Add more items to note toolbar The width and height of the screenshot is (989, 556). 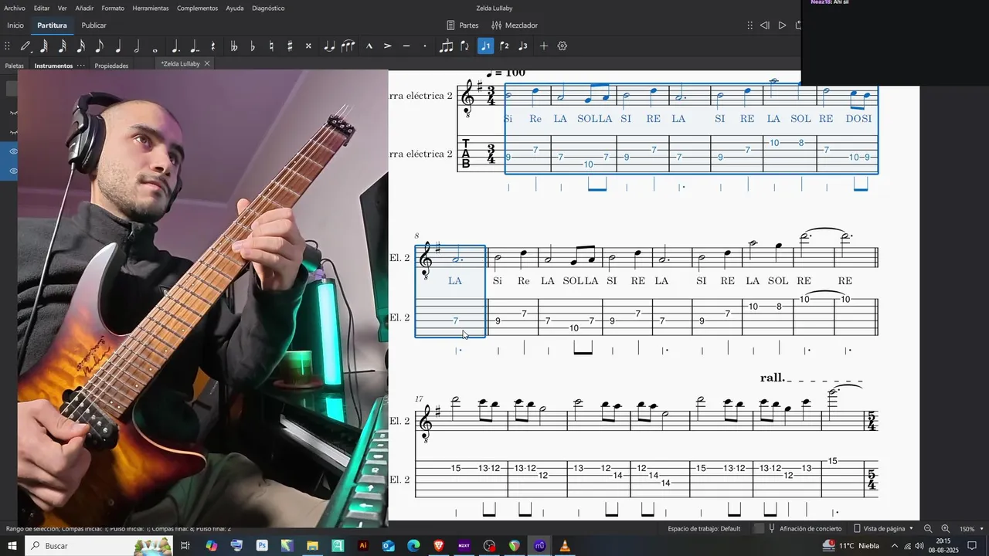pos(544,46)
